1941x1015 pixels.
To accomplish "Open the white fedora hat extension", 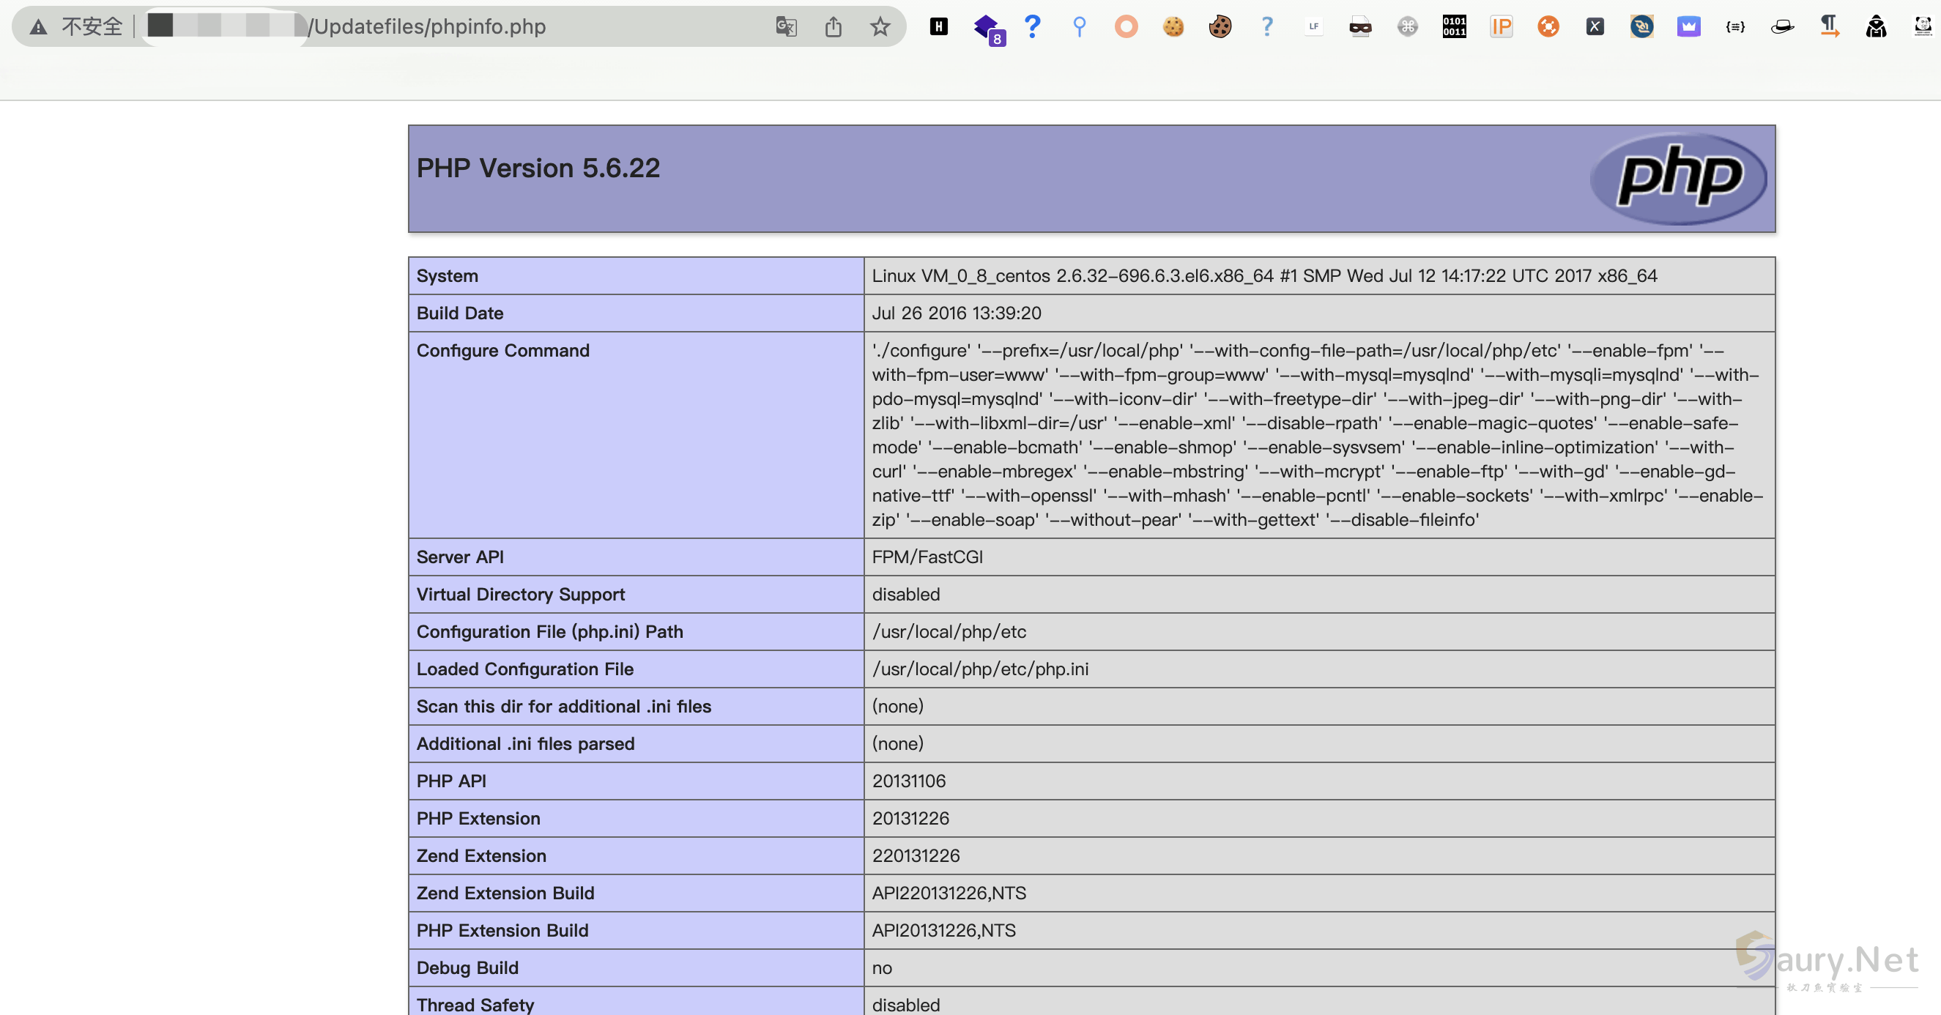I will (1782, 26).
